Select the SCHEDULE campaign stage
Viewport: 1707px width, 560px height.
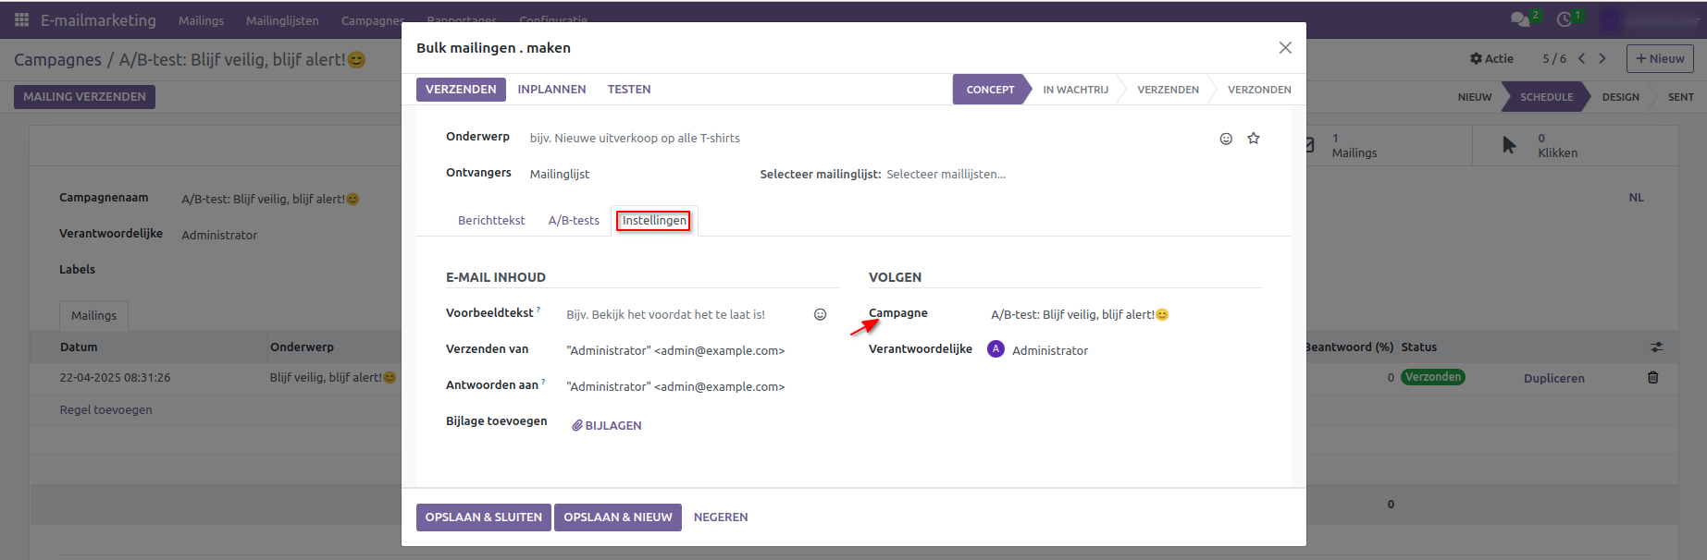coord(1546,97)
